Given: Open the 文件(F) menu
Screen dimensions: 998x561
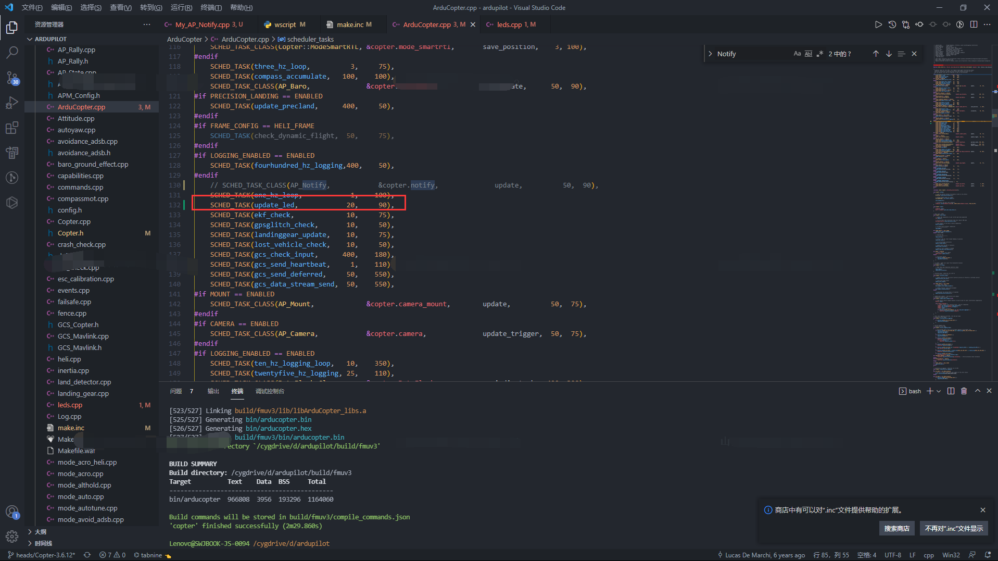Looking at the screenshot, I should [32, 8].
